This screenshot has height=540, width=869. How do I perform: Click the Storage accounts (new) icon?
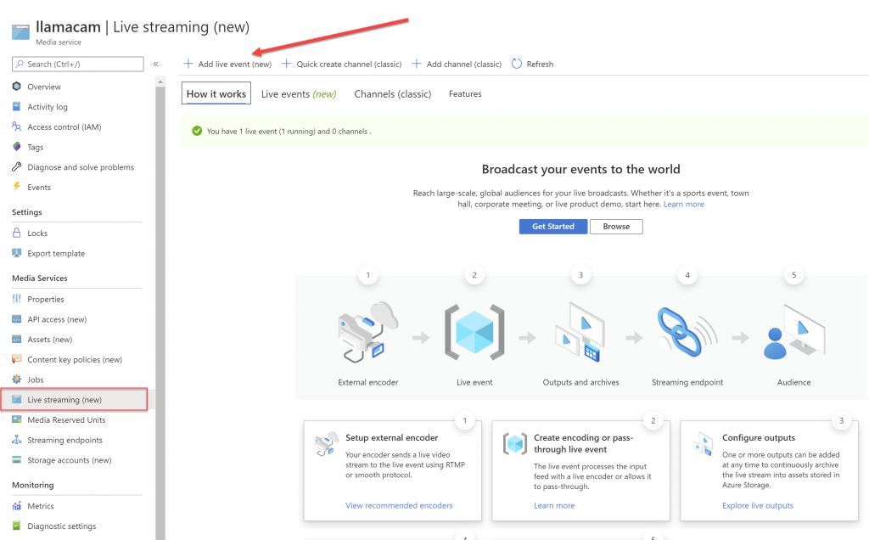(17, 460)
